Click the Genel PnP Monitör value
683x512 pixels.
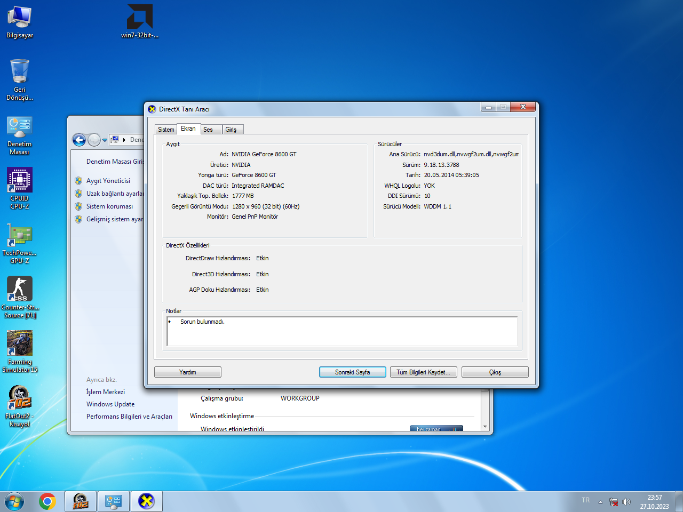point(255,217)
